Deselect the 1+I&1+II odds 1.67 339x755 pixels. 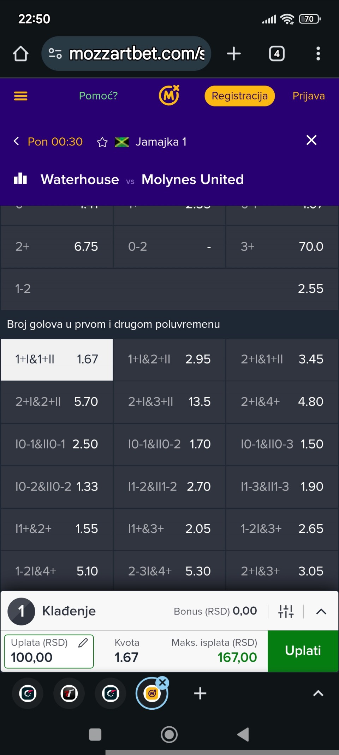pos(57,360)
